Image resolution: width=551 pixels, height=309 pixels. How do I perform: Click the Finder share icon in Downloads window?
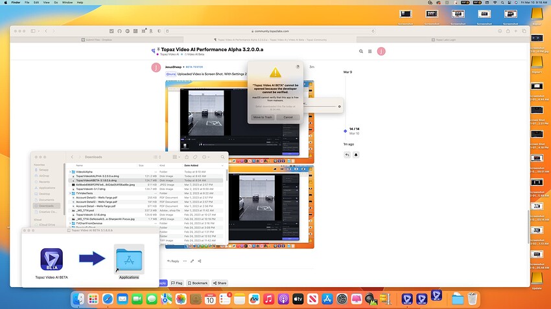click(x=187, y=157)
